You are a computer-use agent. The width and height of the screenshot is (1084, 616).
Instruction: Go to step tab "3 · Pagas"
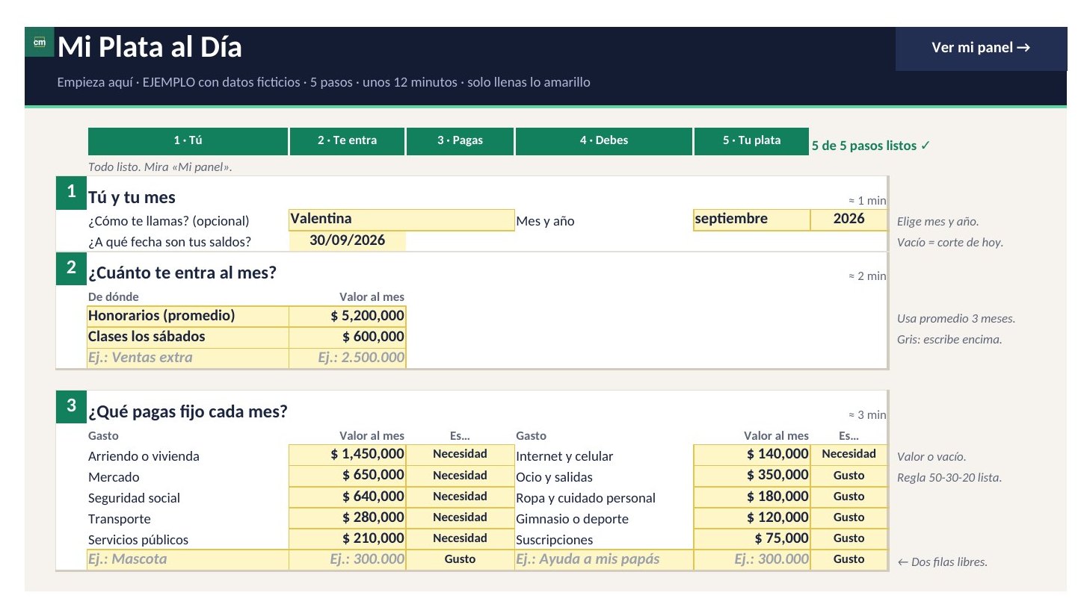[x=460, y=140]
